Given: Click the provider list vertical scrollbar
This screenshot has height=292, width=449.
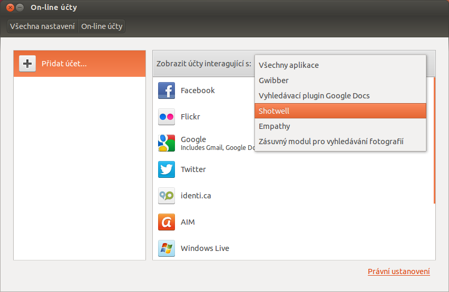Looking at the screenshot, I should point(434,140).
